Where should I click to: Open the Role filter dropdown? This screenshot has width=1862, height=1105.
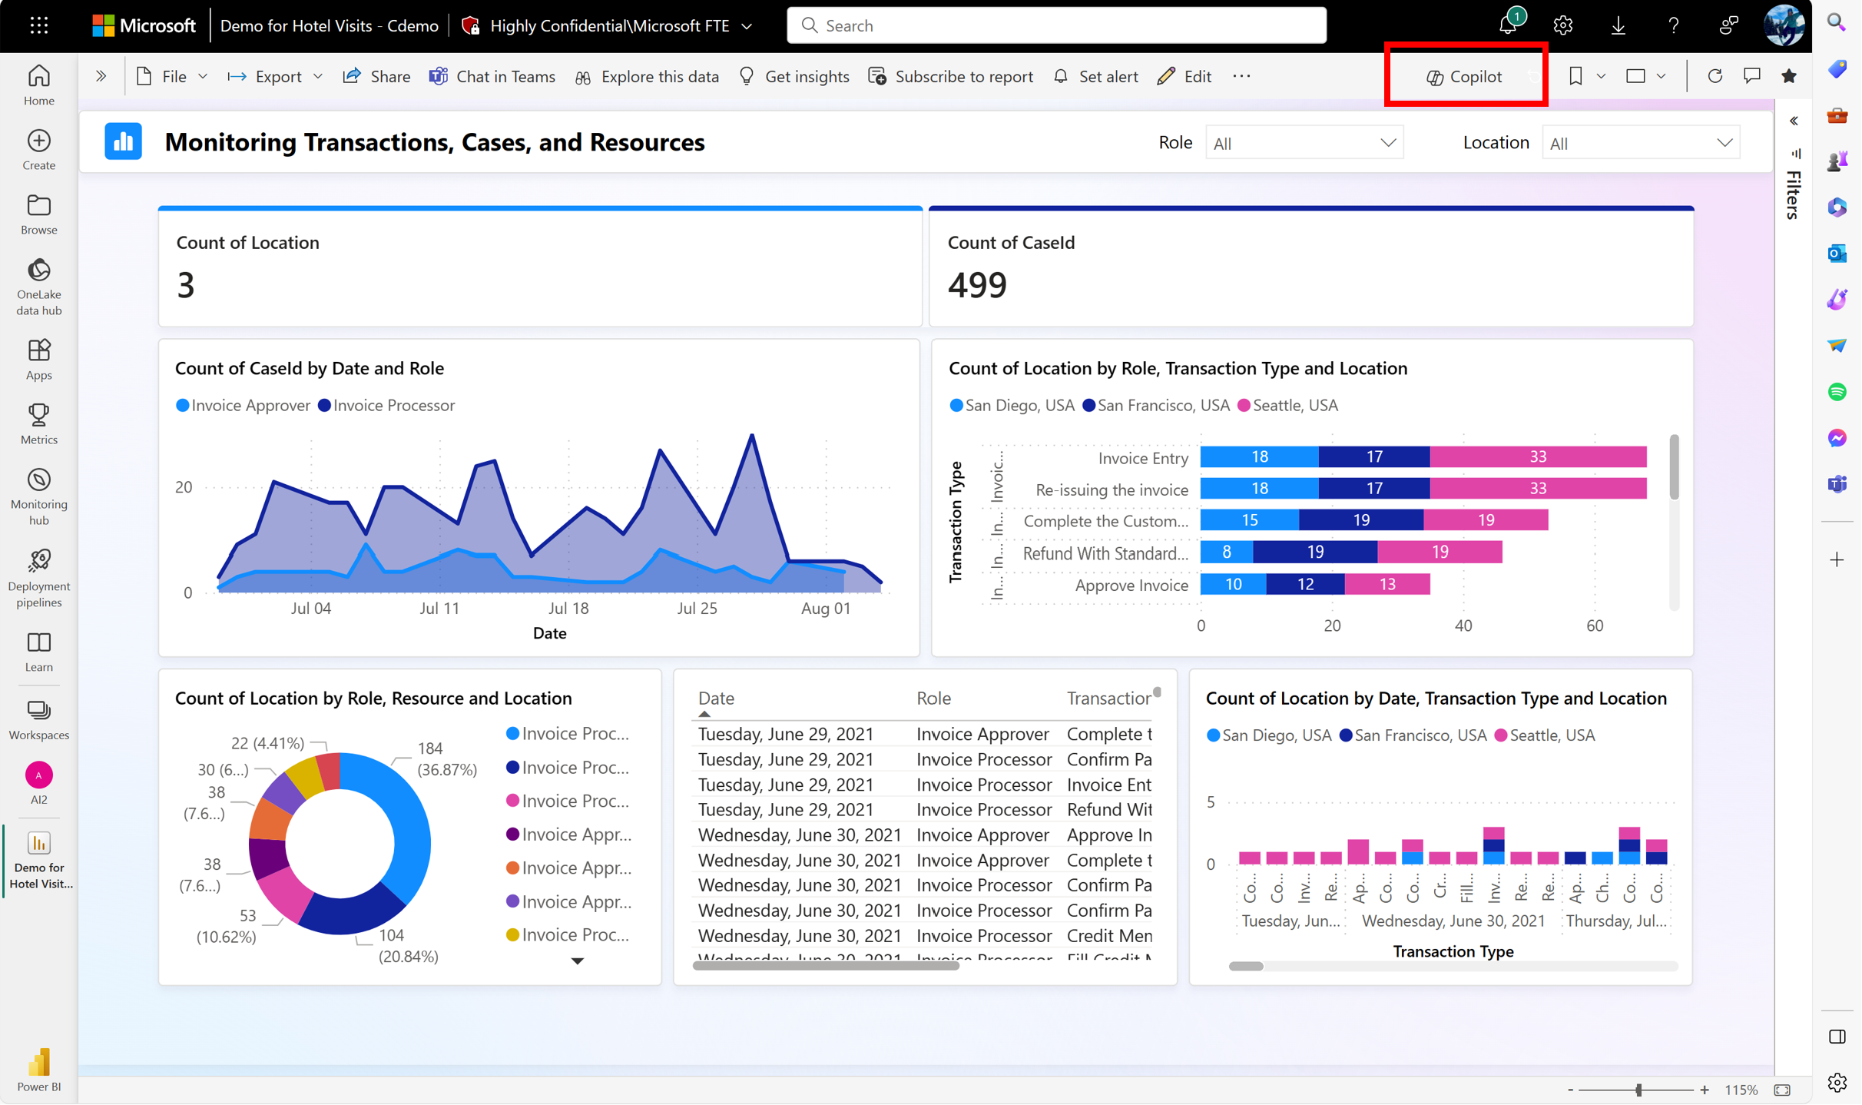pos(1304,143)
